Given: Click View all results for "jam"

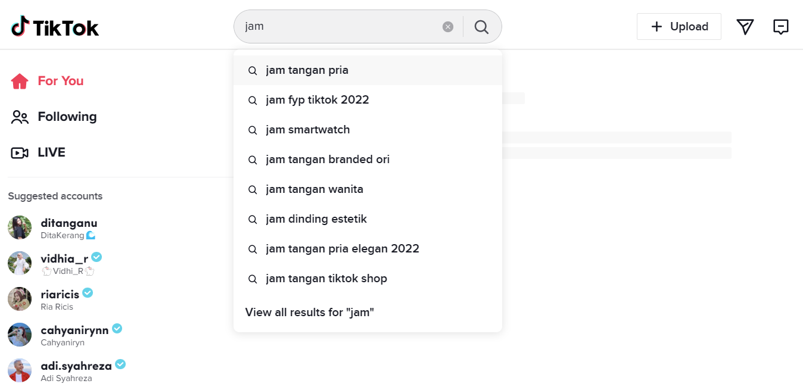Looking at the screenshot, I should (309, 313).
